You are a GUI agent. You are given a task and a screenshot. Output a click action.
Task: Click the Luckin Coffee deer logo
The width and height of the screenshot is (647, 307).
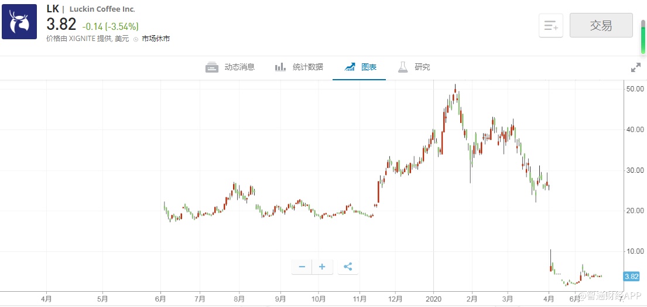(19, 22)
